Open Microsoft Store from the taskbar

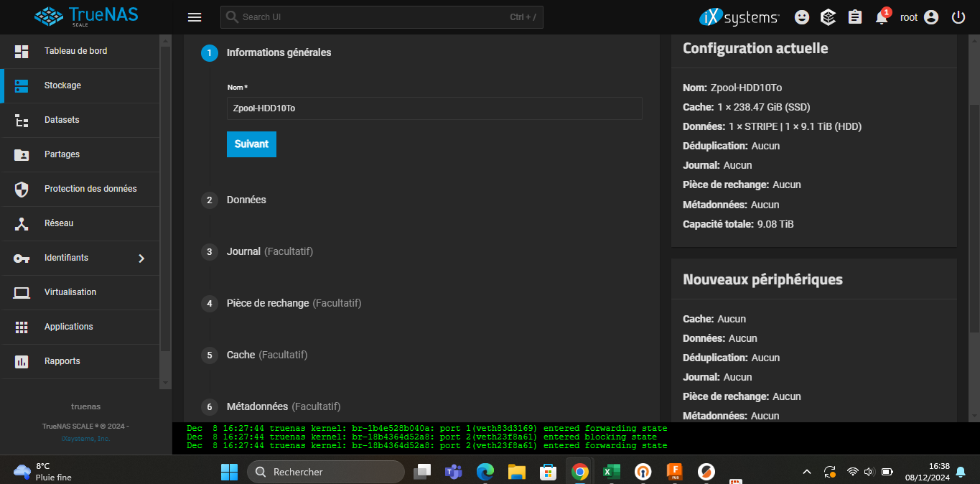coord(549,472)
